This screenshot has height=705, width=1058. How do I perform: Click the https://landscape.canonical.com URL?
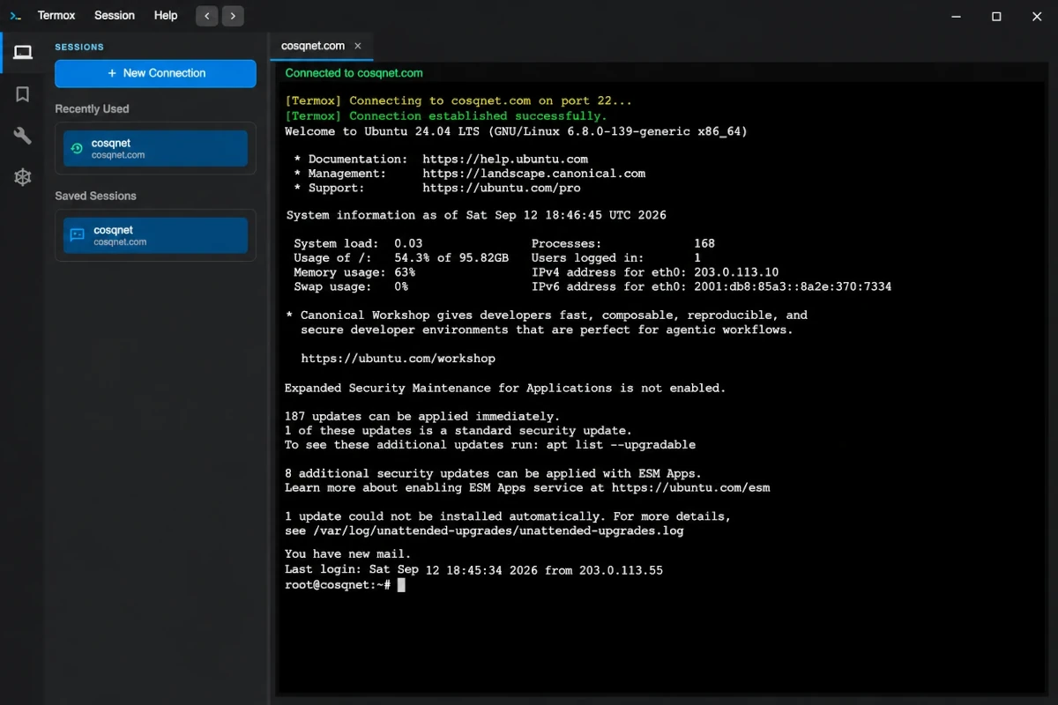pos(533,174)
